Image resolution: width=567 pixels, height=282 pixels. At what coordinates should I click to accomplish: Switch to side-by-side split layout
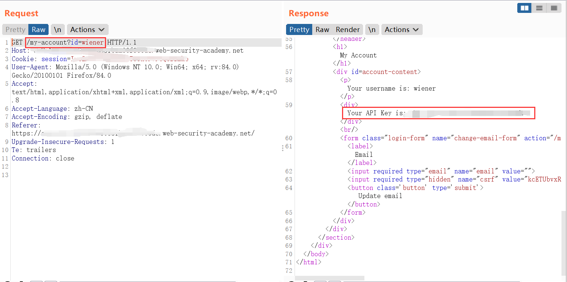(x=524, y=8)
